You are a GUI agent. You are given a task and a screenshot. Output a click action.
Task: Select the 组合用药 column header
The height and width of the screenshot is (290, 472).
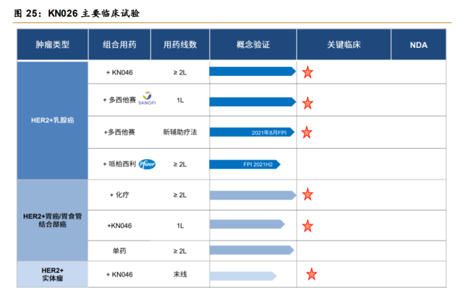(119, 44)
